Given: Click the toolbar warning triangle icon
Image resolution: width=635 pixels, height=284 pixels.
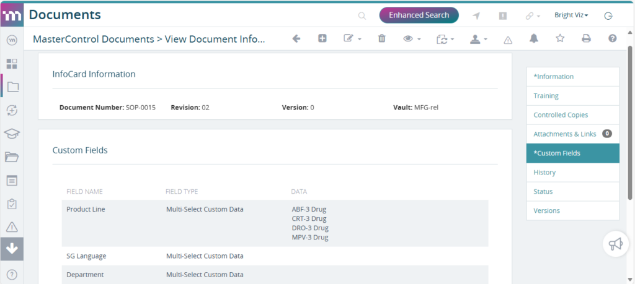Looking at the screenshot, I should 508,40.
